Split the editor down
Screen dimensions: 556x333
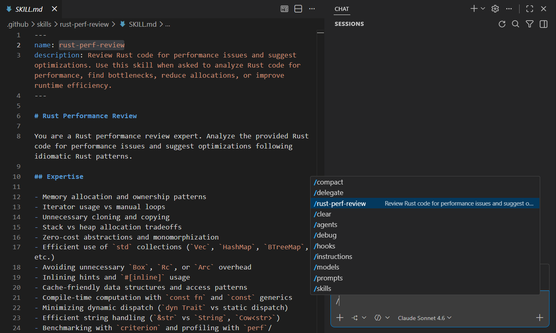(x=298, y=8)
